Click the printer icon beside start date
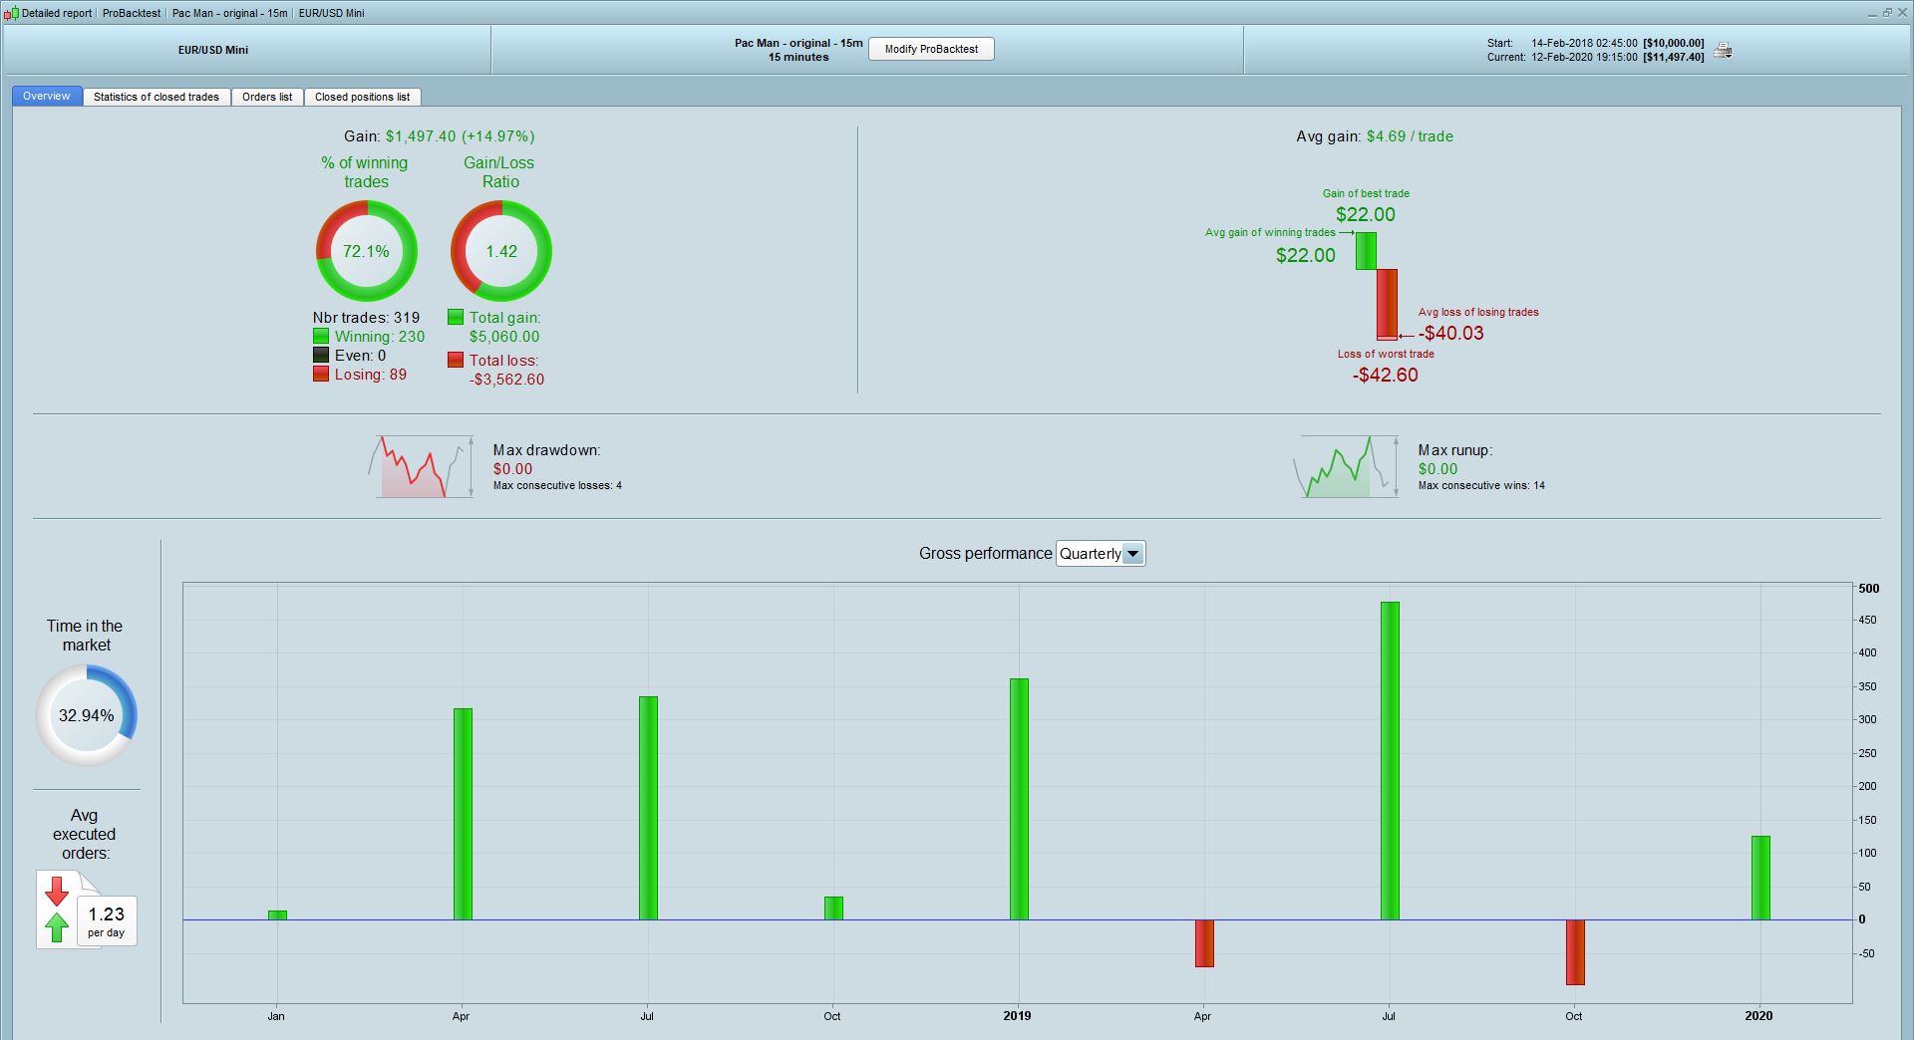This screenshot has width=1914, height=1040. tap(1723, 51)
